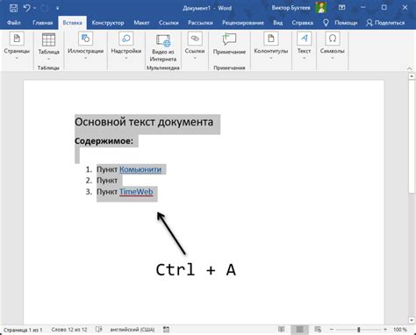Change language английский (США)

point(133,330)
